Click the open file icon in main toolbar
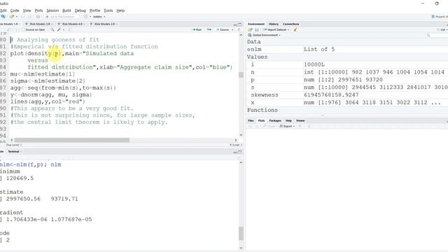This screenshot has height=252, width=448. (11, 17)
